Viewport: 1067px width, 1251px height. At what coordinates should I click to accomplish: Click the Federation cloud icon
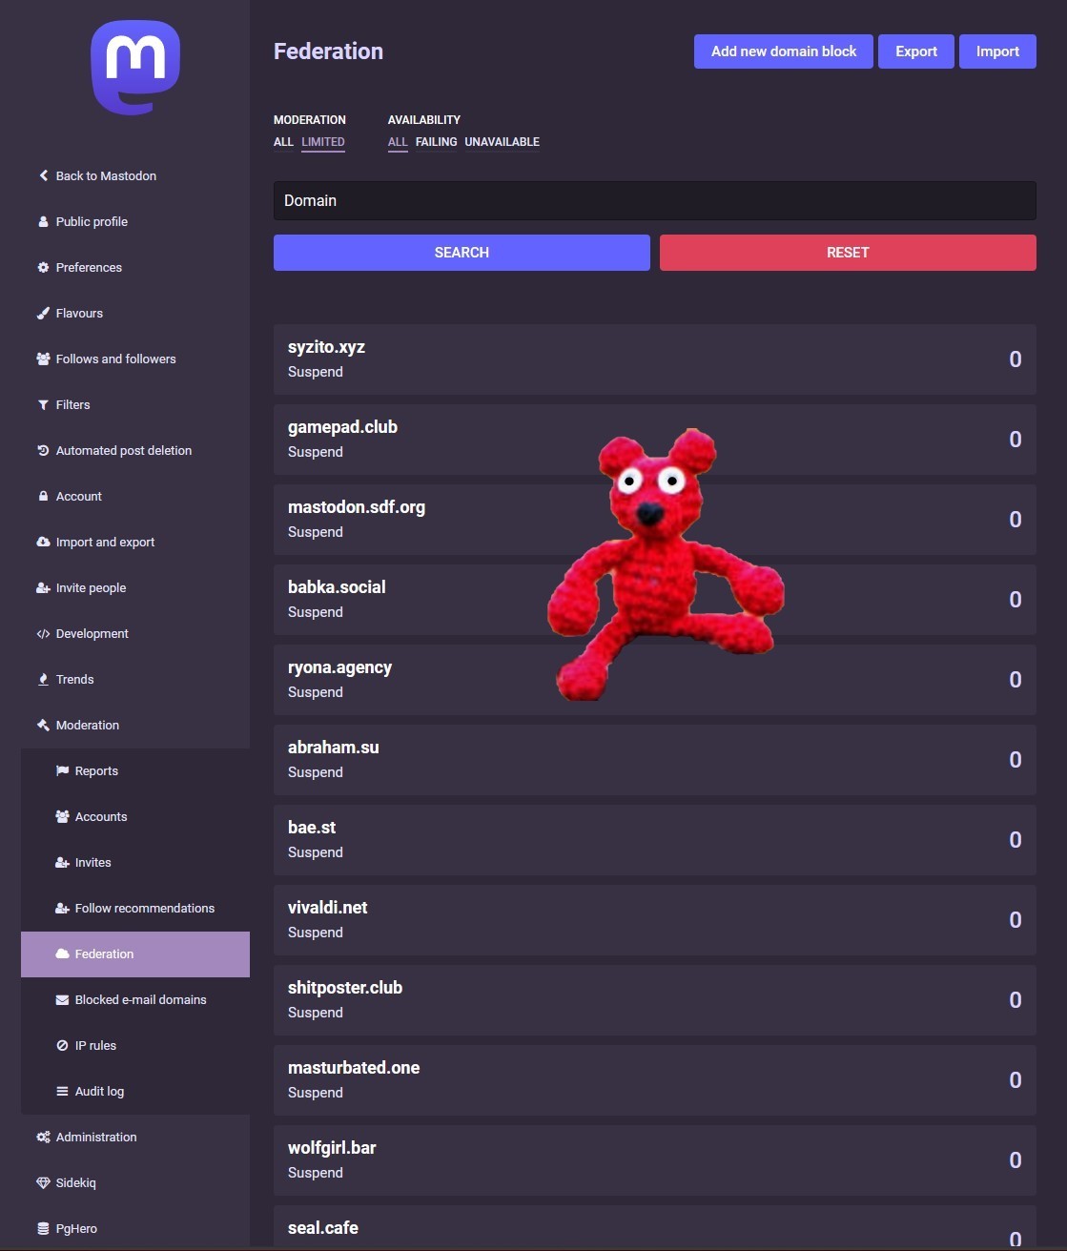[x=62, y=954]
